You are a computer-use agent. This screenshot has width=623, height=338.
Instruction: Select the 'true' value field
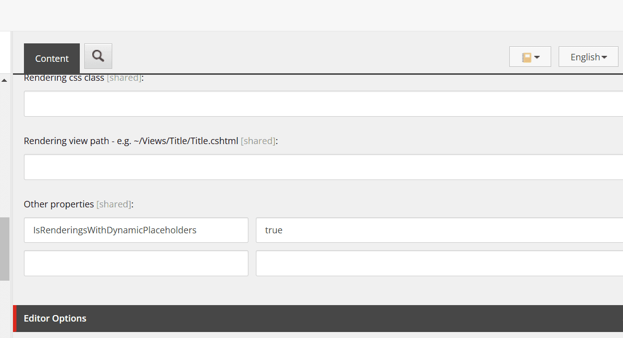click(x=439, y=230)
